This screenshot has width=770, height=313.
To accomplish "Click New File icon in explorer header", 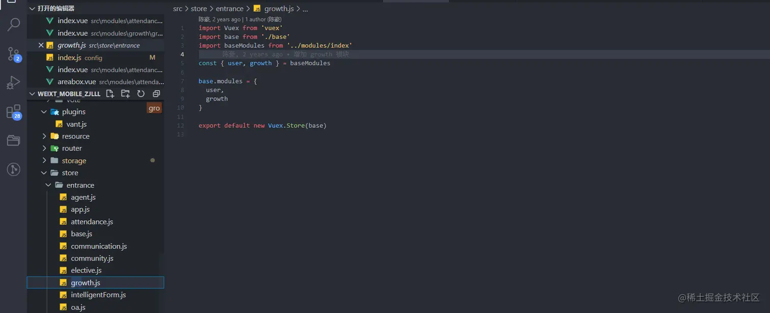I will tap(110, 94).
